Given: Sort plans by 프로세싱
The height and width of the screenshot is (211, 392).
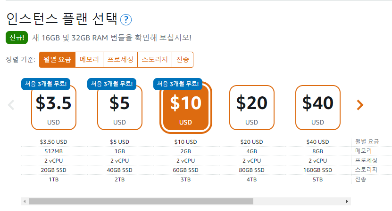Looking at the screenshot, I should (x=120, y=60).
